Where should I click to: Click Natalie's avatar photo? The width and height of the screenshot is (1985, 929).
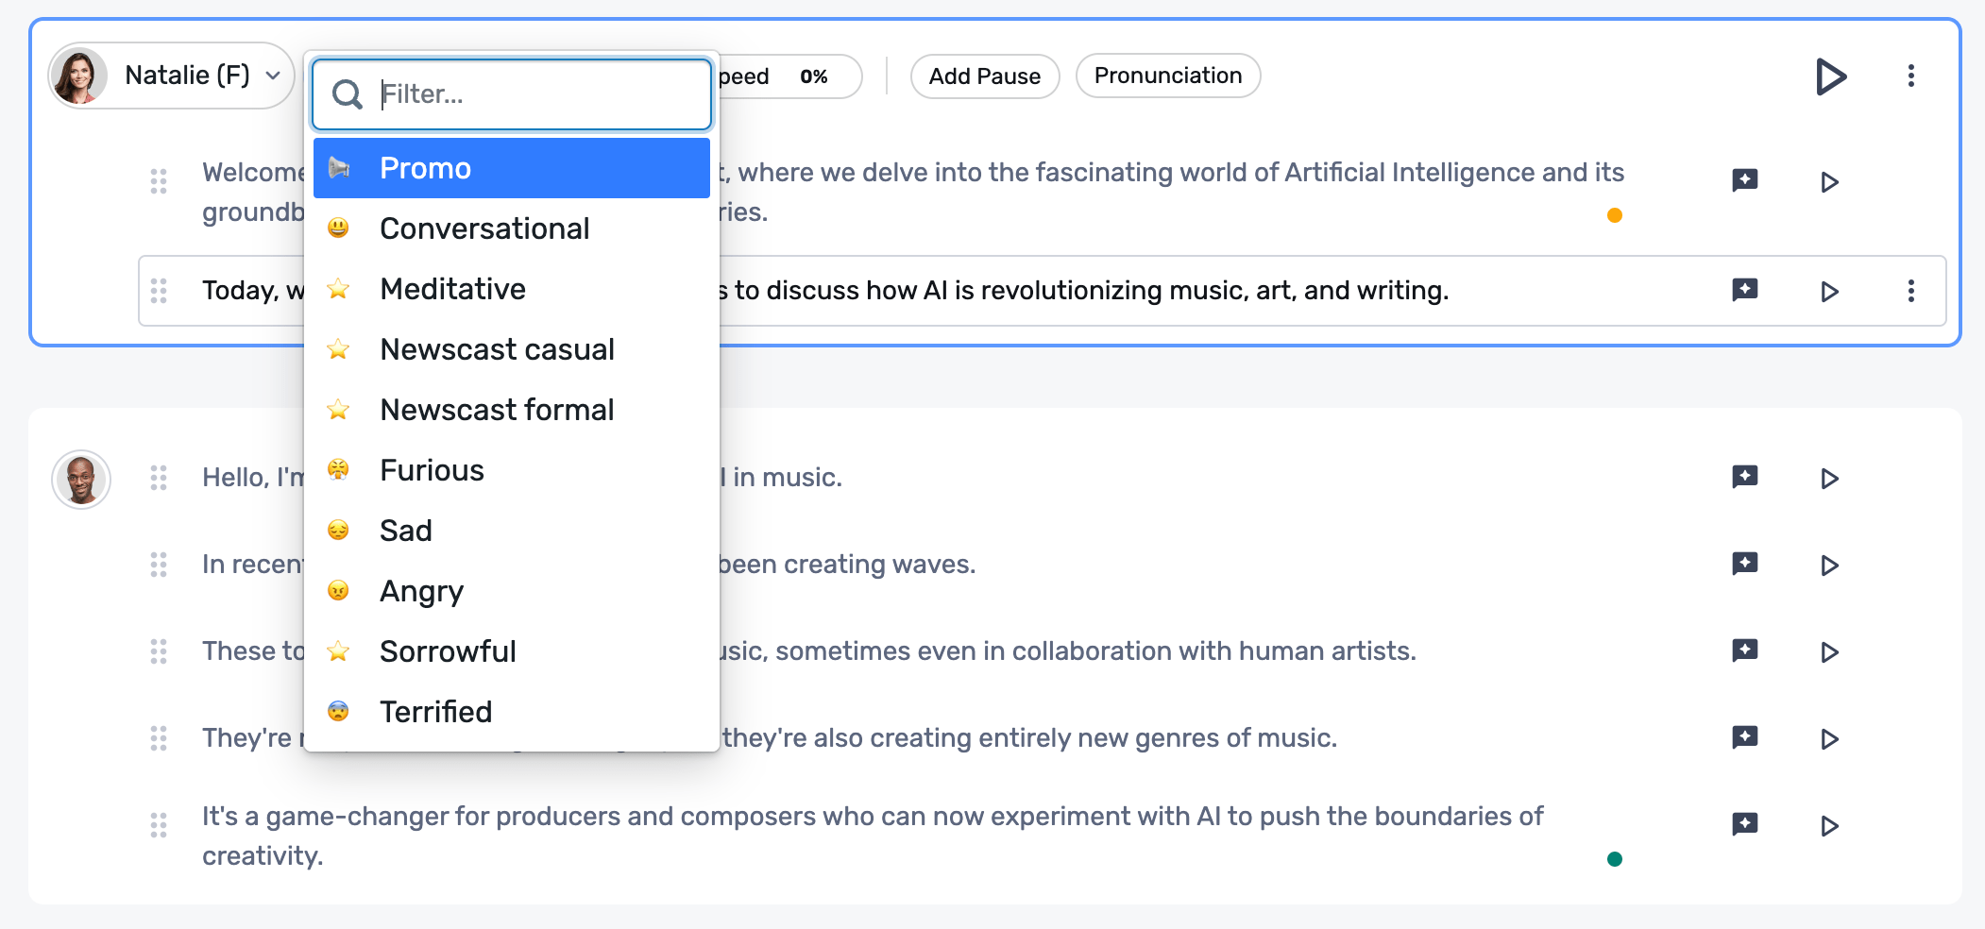click(80, 76)
